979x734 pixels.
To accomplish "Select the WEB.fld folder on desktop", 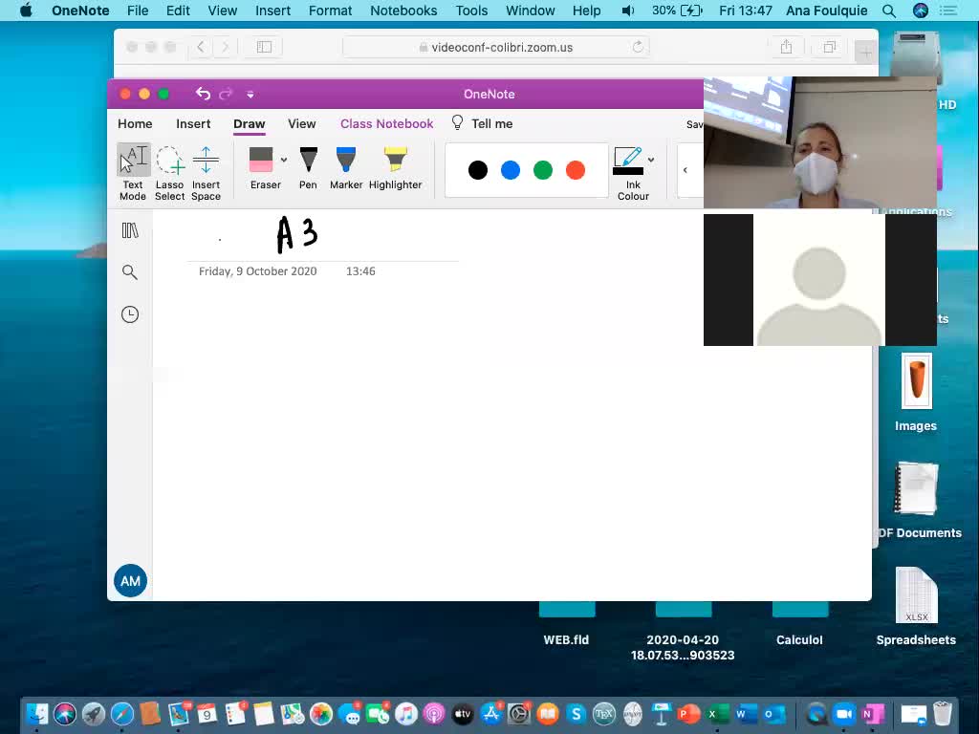I will point(566,625).
